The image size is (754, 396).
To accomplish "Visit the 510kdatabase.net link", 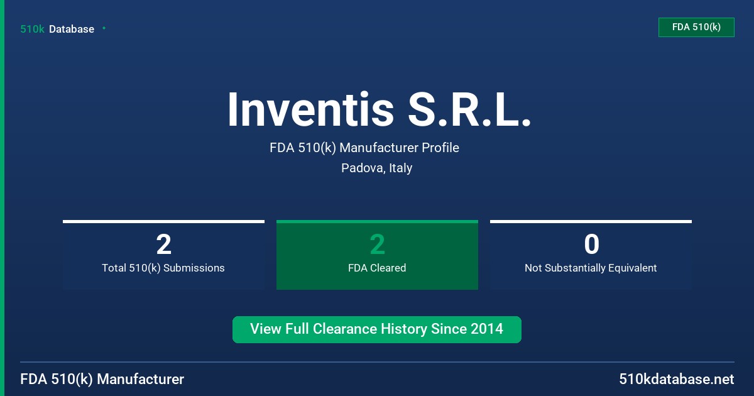I will point(677,380).
